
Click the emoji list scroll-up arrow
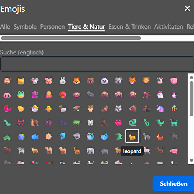pyautogui.click(x=192, y=77)
